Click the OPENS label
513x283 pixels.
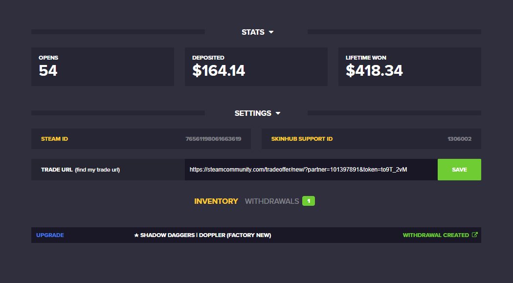point(48,58)
